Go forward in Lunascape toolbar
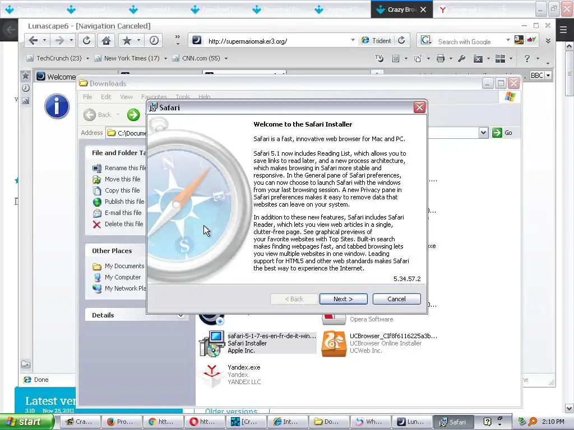Screen dimensions: 574x430 (x=59, y=40)
